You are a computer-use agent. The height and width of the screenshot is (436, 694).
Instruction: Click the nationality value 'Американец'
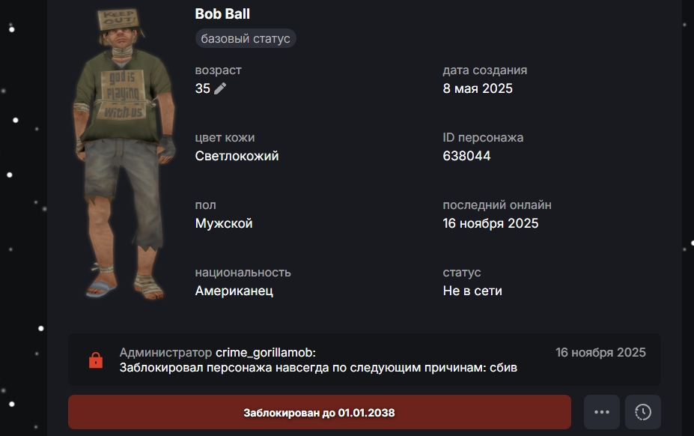234,291
